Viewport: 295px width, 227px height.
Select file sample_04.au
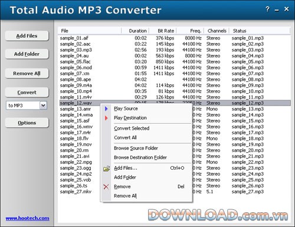pos(74,56)
